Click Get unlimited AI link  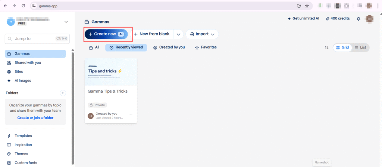tap(303, 19)
